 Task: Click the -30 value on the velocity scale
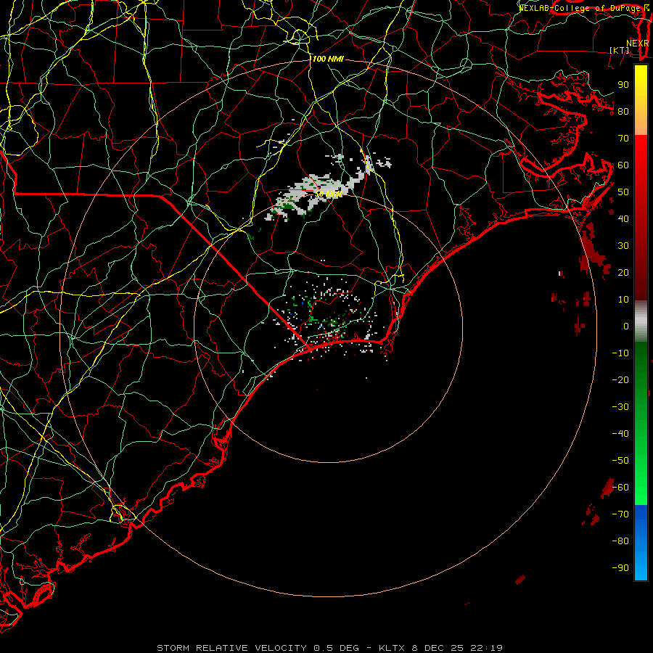620,407
